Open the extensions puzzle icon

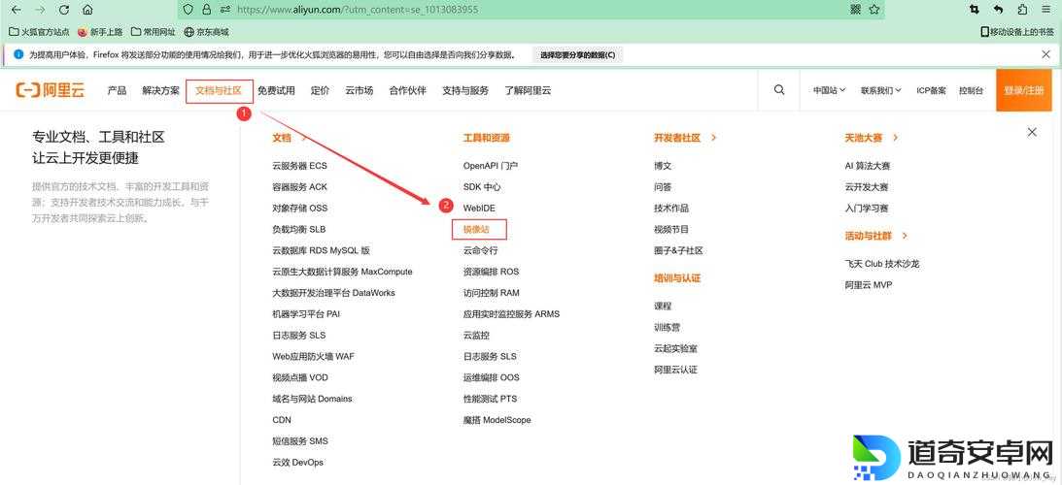tap(1023, 10)
